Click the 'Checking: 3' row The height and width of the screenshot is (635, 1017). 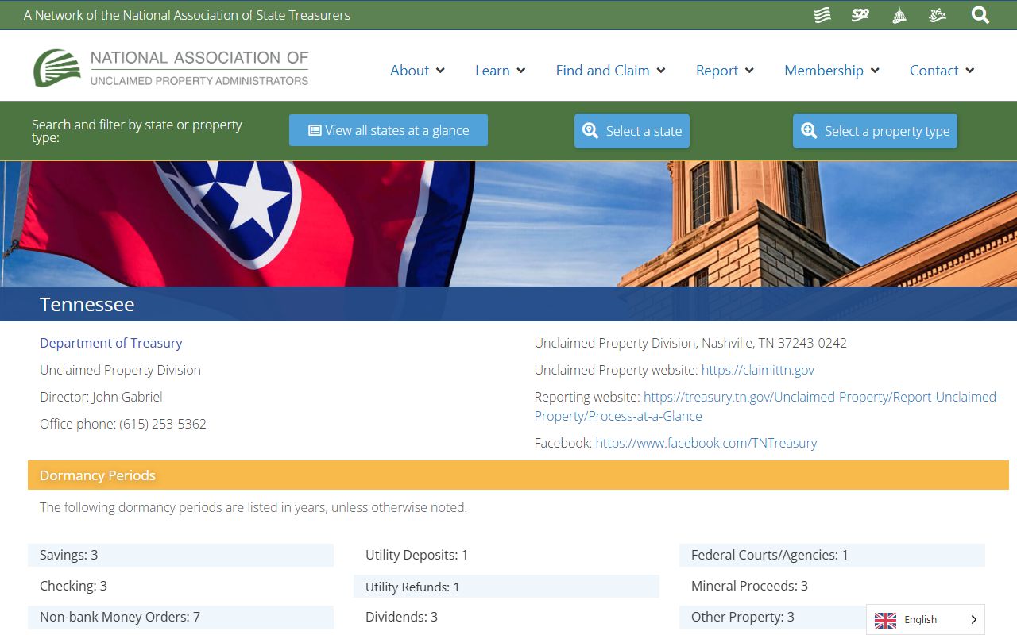coord(180,586)
